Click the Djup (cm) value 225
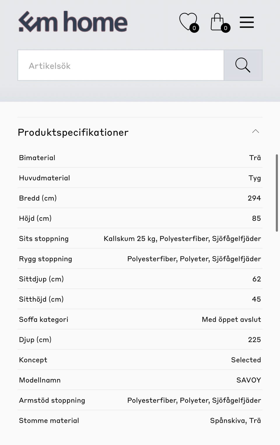The width and height of the screenshot is (280, 445). tap(254, 340)
